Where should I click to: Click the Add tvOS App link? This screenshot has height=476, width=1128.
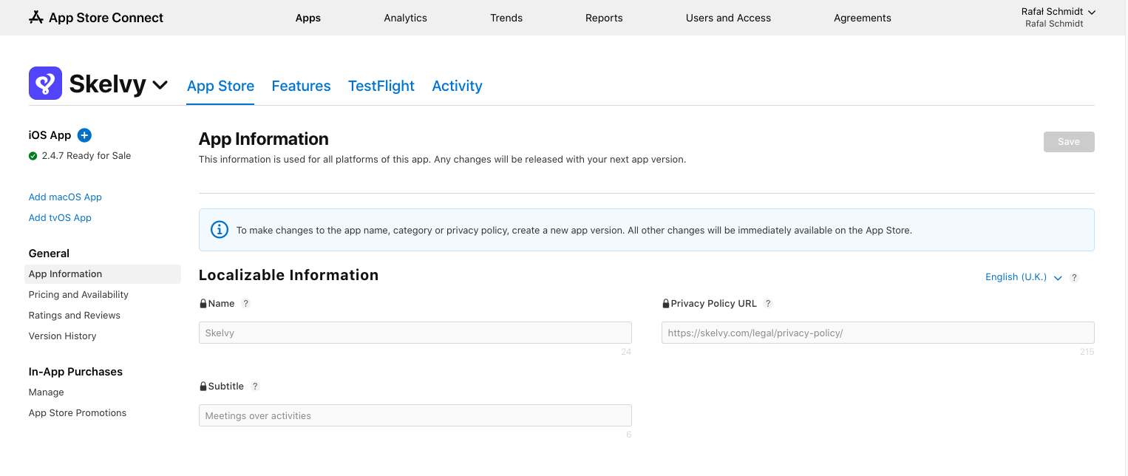coord(60,218)
